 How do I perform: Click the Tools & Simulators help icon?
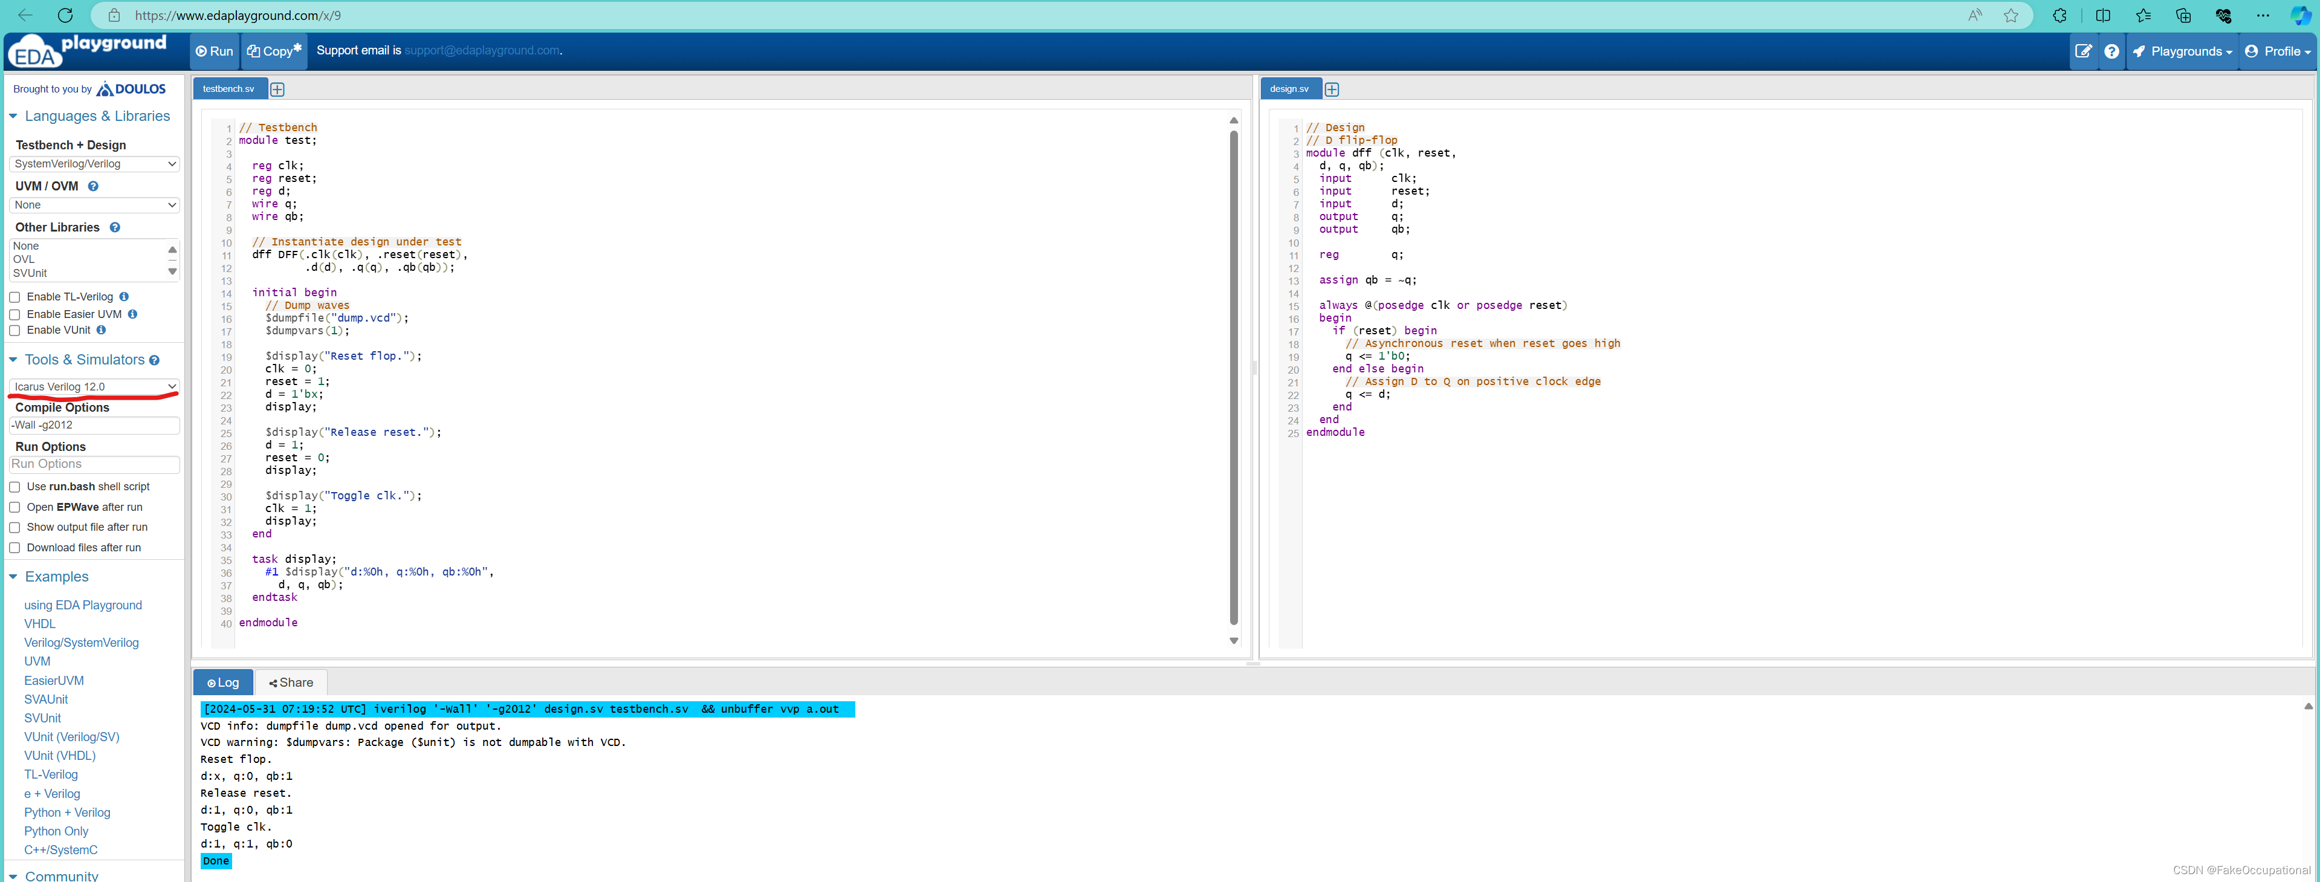tap(155, 360)
